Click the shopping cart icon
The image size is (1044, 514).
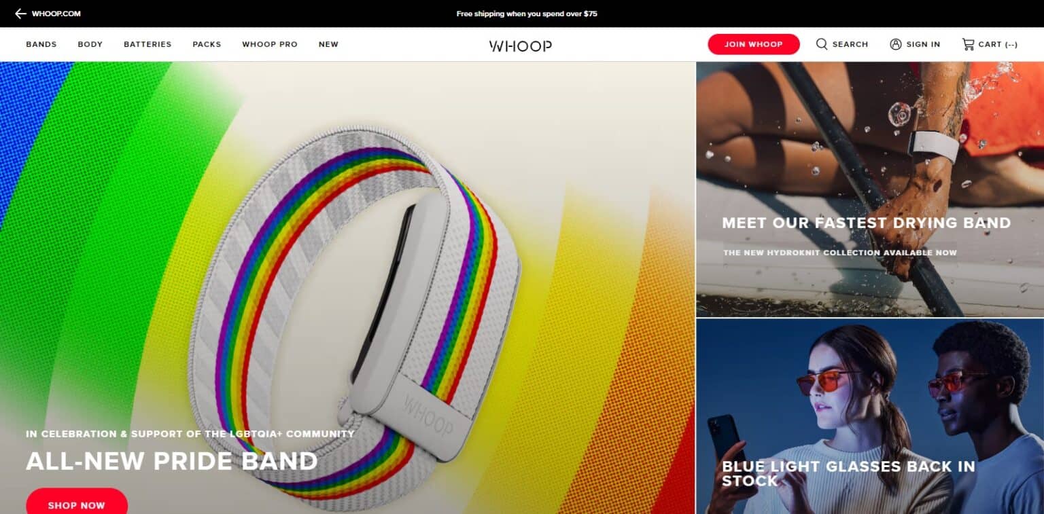968,44
